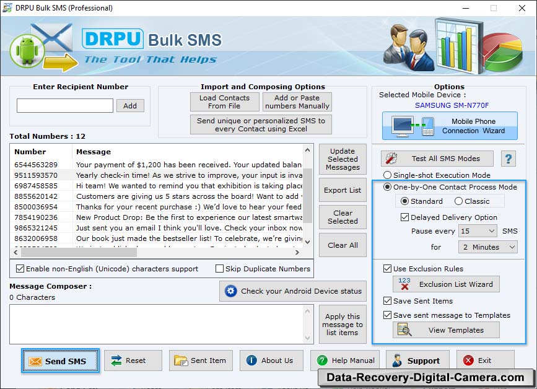Click Send unique SMS using Excel button

(x=261, y=125)
